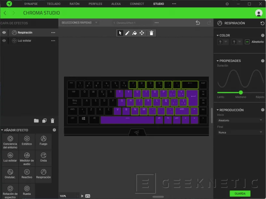Screen dimensions: 266x199
Task: Collapse the Reproducción section
Action: (x=218, y=110)
